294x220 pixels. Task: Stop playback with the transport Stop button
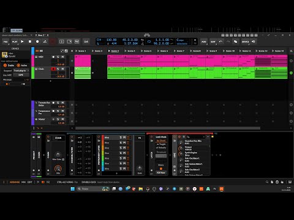pyautogui.click(x=30, y=42)
